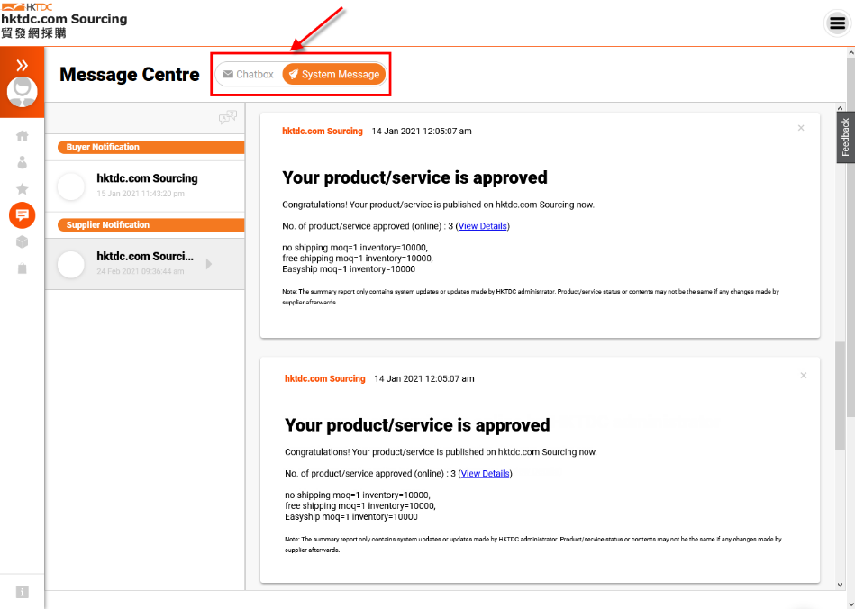Open Buyer Notification hktdc.com Sourcing conversation

click(145, 186)
